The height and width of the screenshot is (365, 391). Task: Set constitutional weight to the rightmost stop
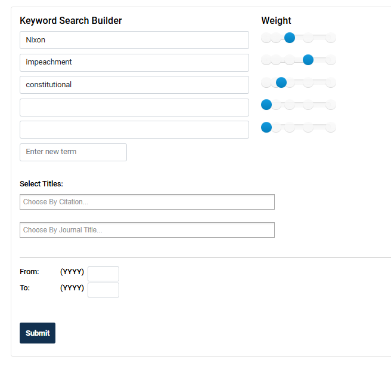(331, 82)
